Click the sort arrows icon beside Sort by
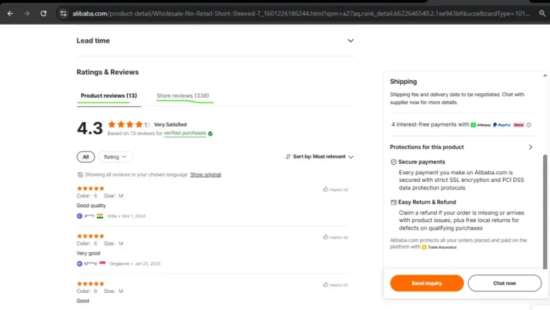This screenshot has height=310, width=550. tap(288, 156)
